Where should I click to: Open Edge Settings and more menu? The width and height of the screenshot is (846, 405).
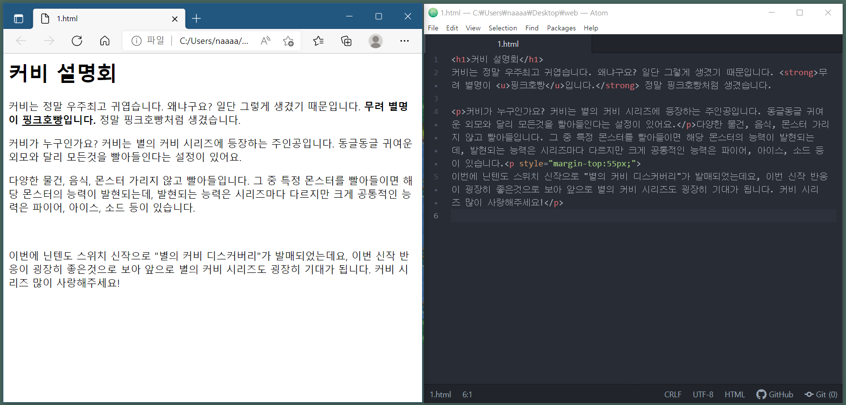pyautogui.click(x=405, y=41)
